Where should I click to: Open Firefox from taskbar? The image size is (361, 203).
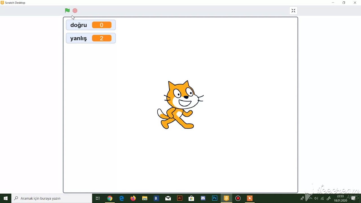[x=133, y=198]
